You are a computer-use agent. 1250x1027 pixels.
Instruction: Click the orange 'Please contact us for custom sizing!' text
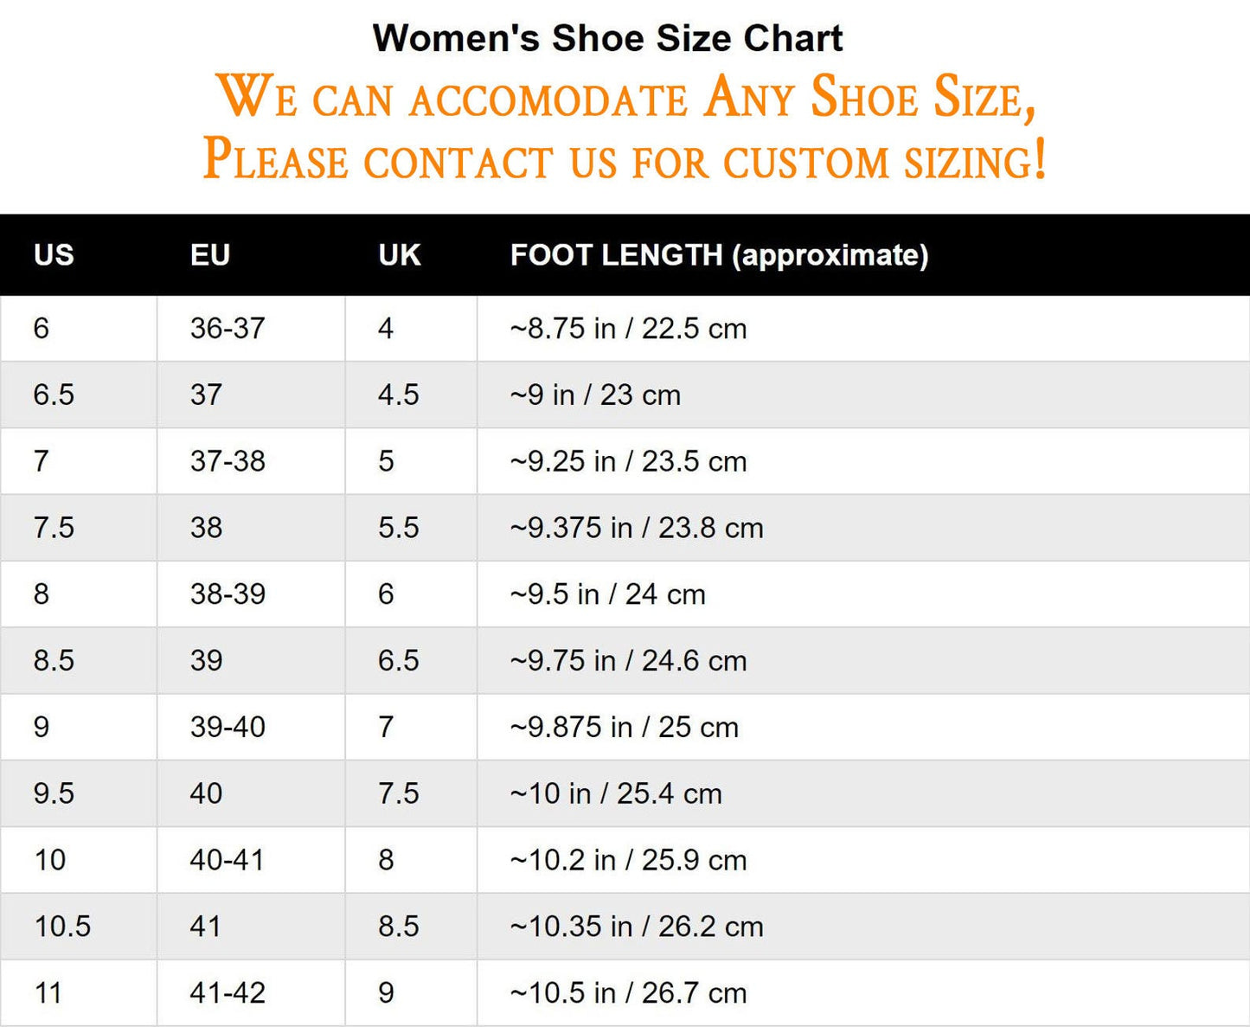pos(625,159)
